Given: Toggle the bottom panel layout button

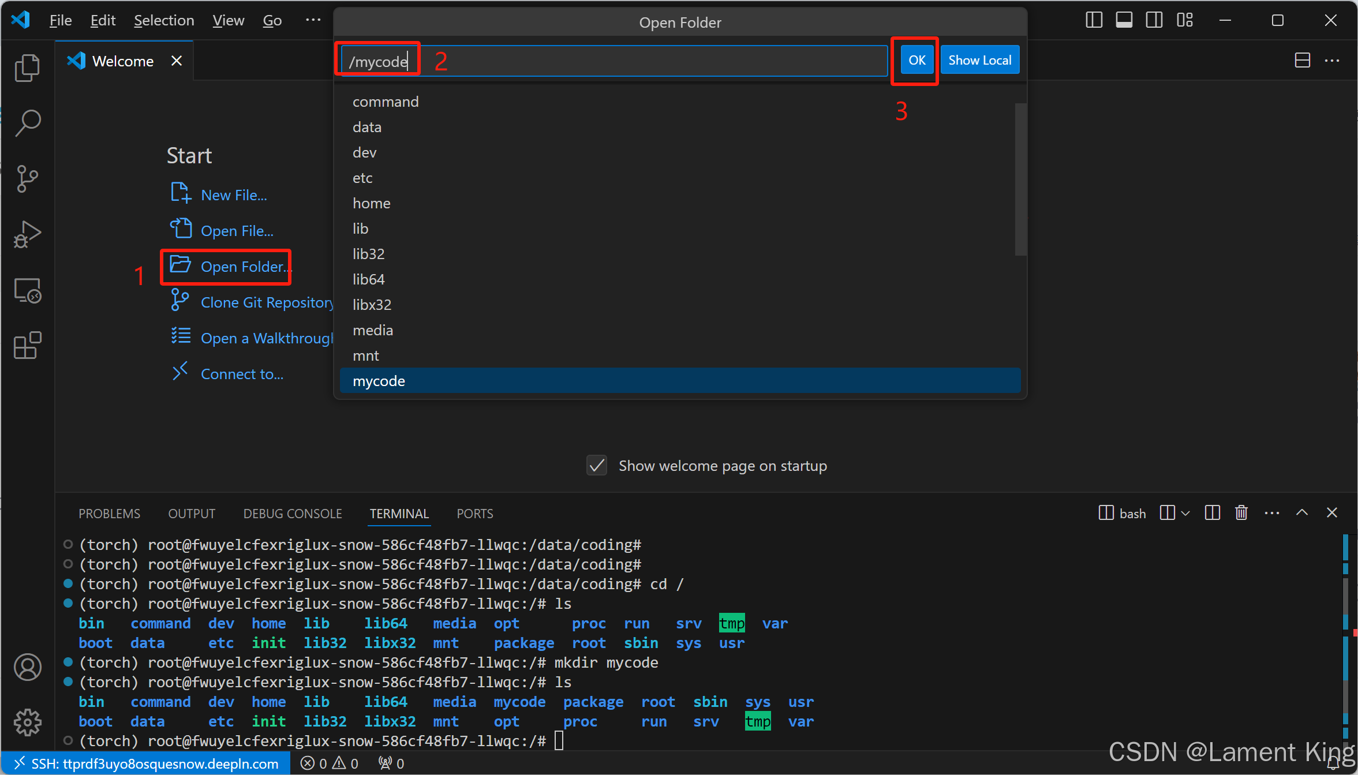Looking at the screenshot, I should (x=1124, y=20).
